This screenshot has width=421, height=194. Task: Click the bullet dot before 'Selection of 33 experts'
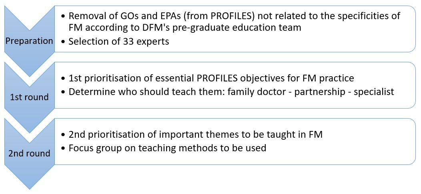tap(64, 42)
